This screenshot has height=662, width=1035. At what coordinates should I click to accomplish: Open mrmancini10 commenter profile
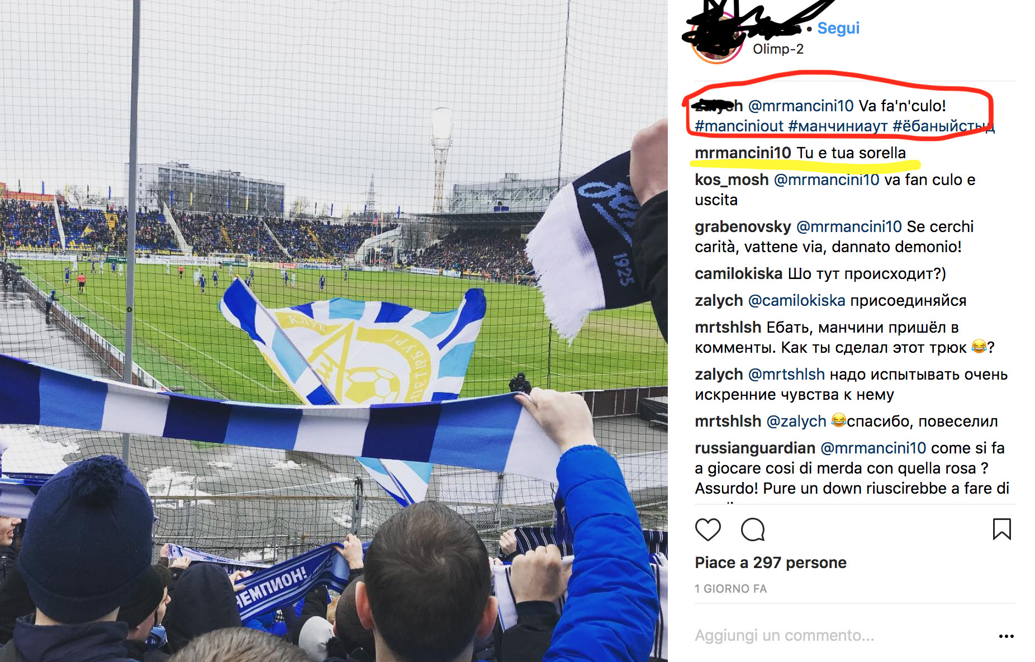pos(743,153)
